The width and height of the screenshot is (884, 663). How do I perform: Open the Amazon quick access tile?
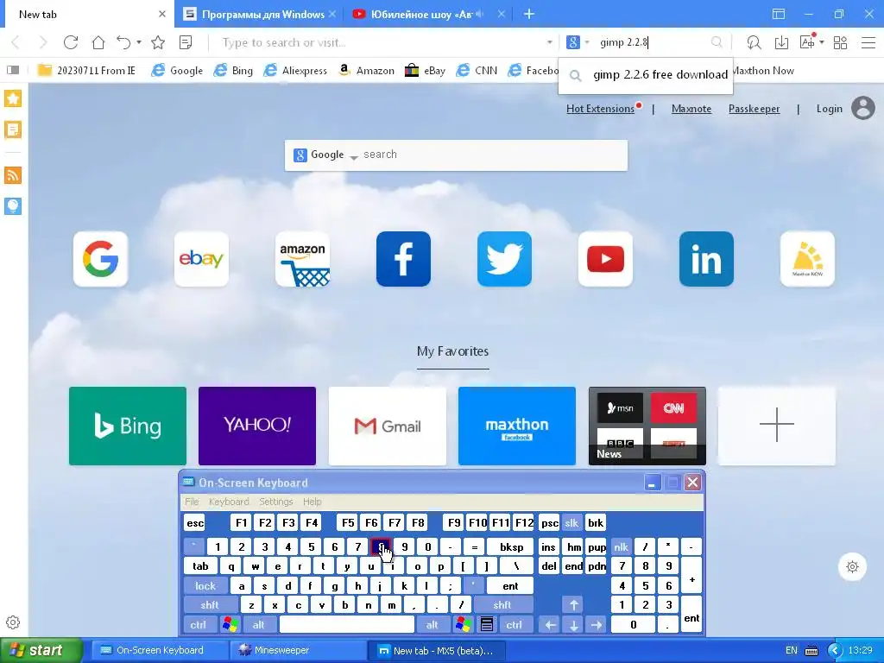pos(303,259)
